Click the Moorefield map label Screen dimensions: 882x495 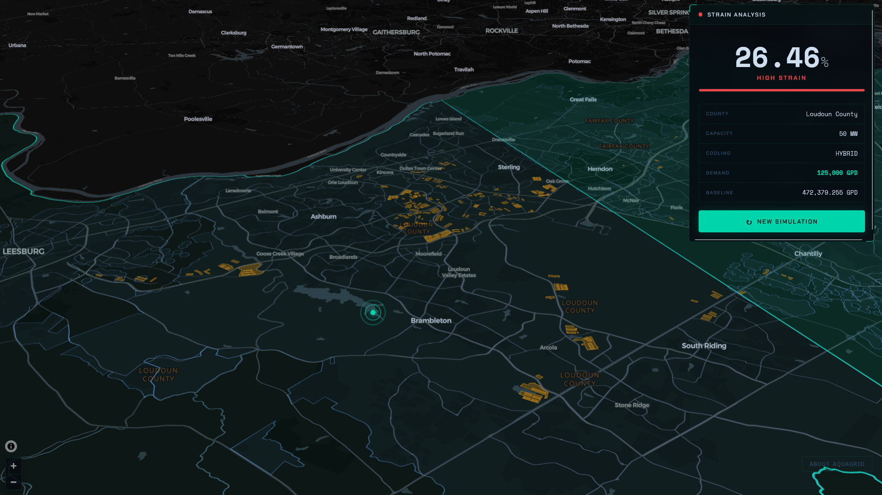click(x=428, y=254)
